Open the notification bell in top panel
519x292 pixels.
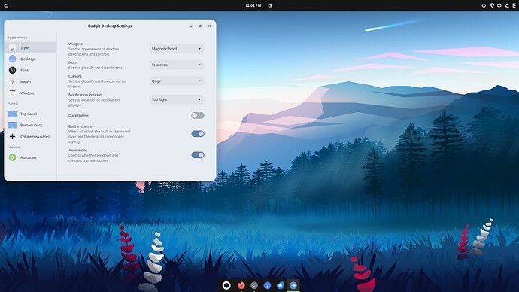(507, 5)
